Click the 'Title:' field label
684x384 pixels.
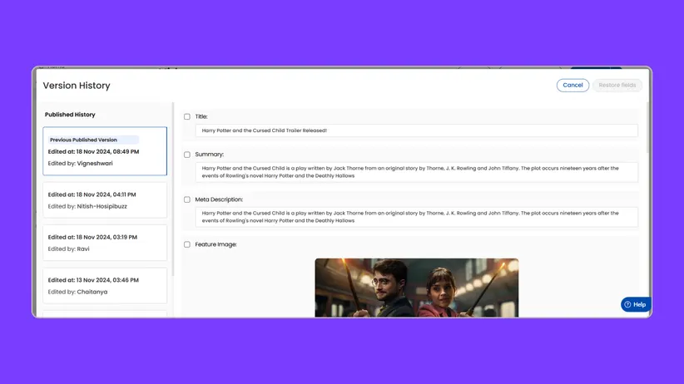201,116
